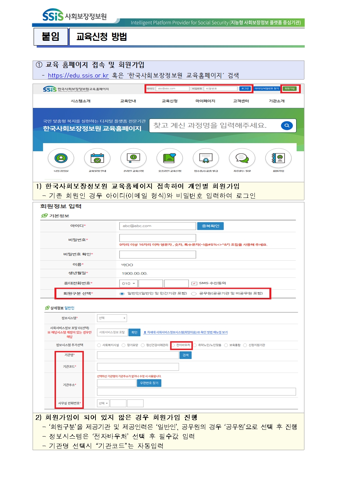
Task: Click the 회원가입 notebook icon
Action: click(278, 158)
